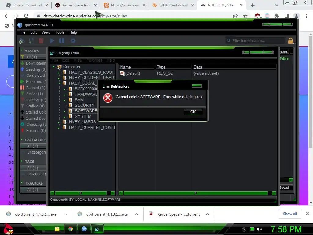
Task: Select HKEY_USERS in the registry tree
Action: (x=82, y=122)
